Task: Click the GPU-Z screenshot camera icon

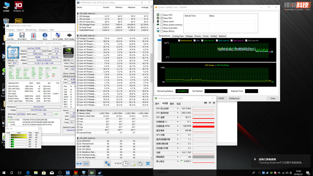Action: point(206,103)
